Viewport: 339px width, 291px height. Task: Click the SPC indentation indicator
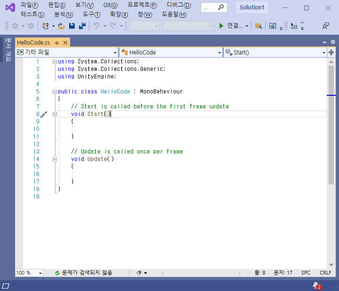coord(306,273)
